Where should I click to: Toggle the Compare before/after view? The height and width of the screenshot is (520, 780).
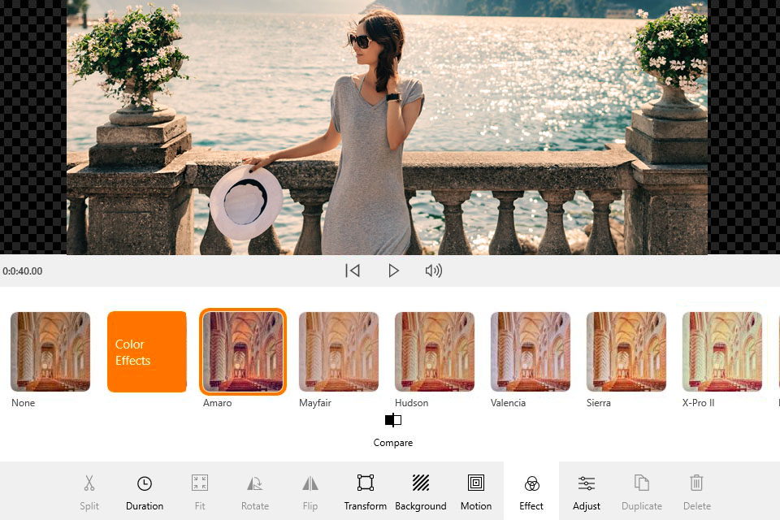point(393,430)
